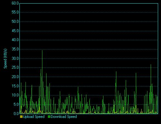Click the 40.0 y-axis label
Image resolution: width=161 pixels, height=124 pixels.
pyautogui.click(x=15, y=40)
